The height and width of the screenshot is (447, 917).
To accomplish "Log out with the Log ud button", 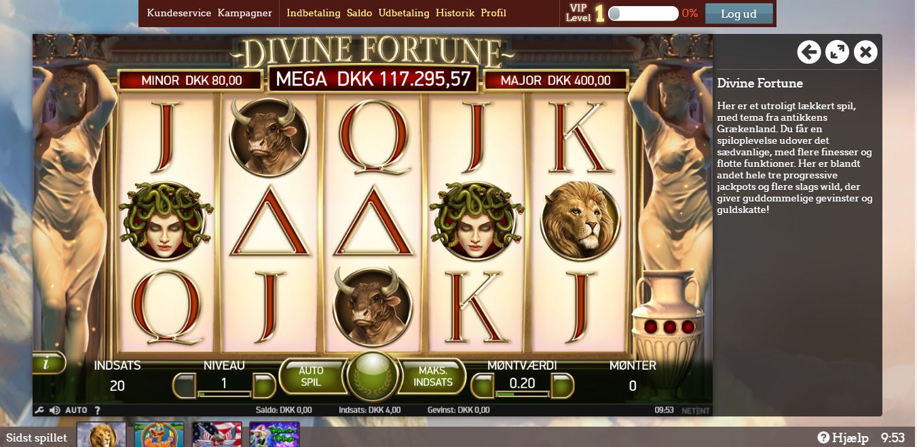I will pyautogui.click(x=738, y=14).
